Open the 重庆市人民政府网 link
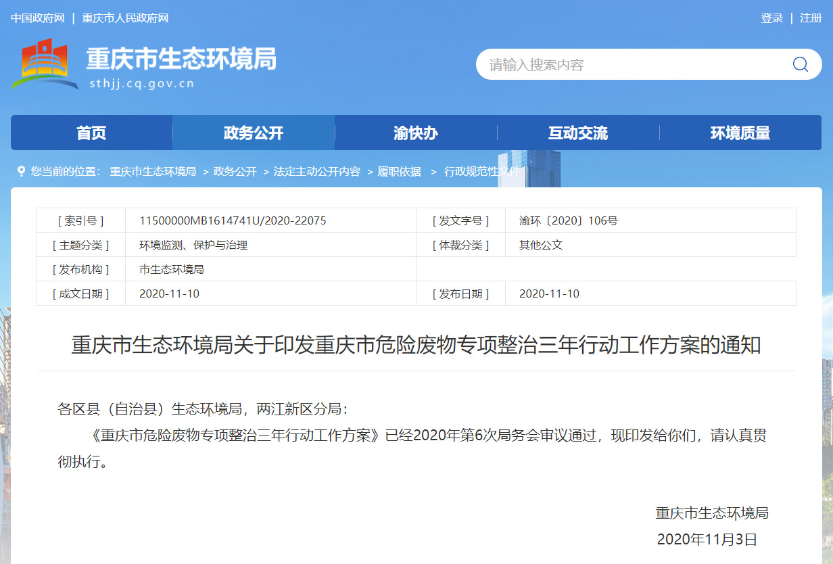 pos(125,18)
